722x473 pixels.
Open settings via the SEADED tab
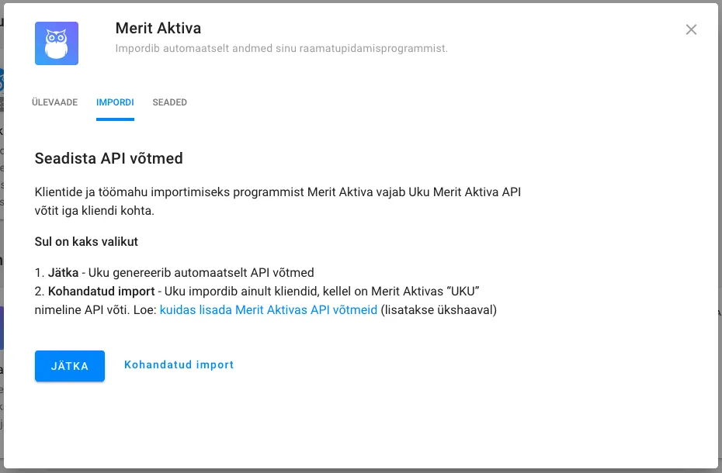169,102
